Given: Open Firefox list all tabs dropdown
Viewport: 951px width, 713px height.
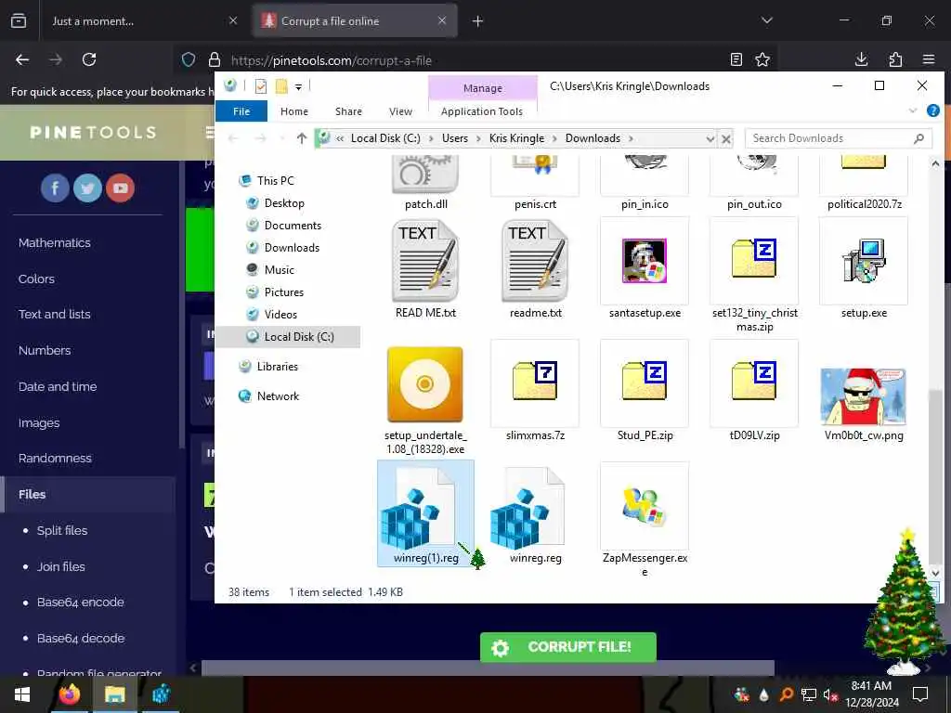Looking at the screenshot, I should (766, 20).
